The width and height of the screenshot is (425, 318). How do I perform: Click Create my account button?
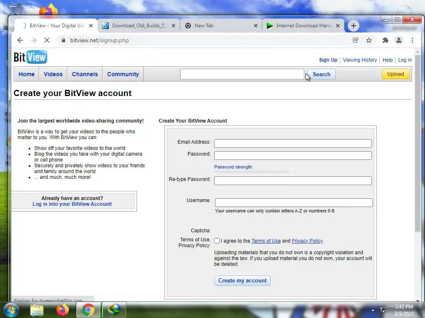click(242, 280)
